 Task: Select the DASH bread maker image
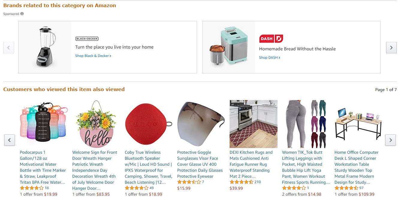(228, 47)
